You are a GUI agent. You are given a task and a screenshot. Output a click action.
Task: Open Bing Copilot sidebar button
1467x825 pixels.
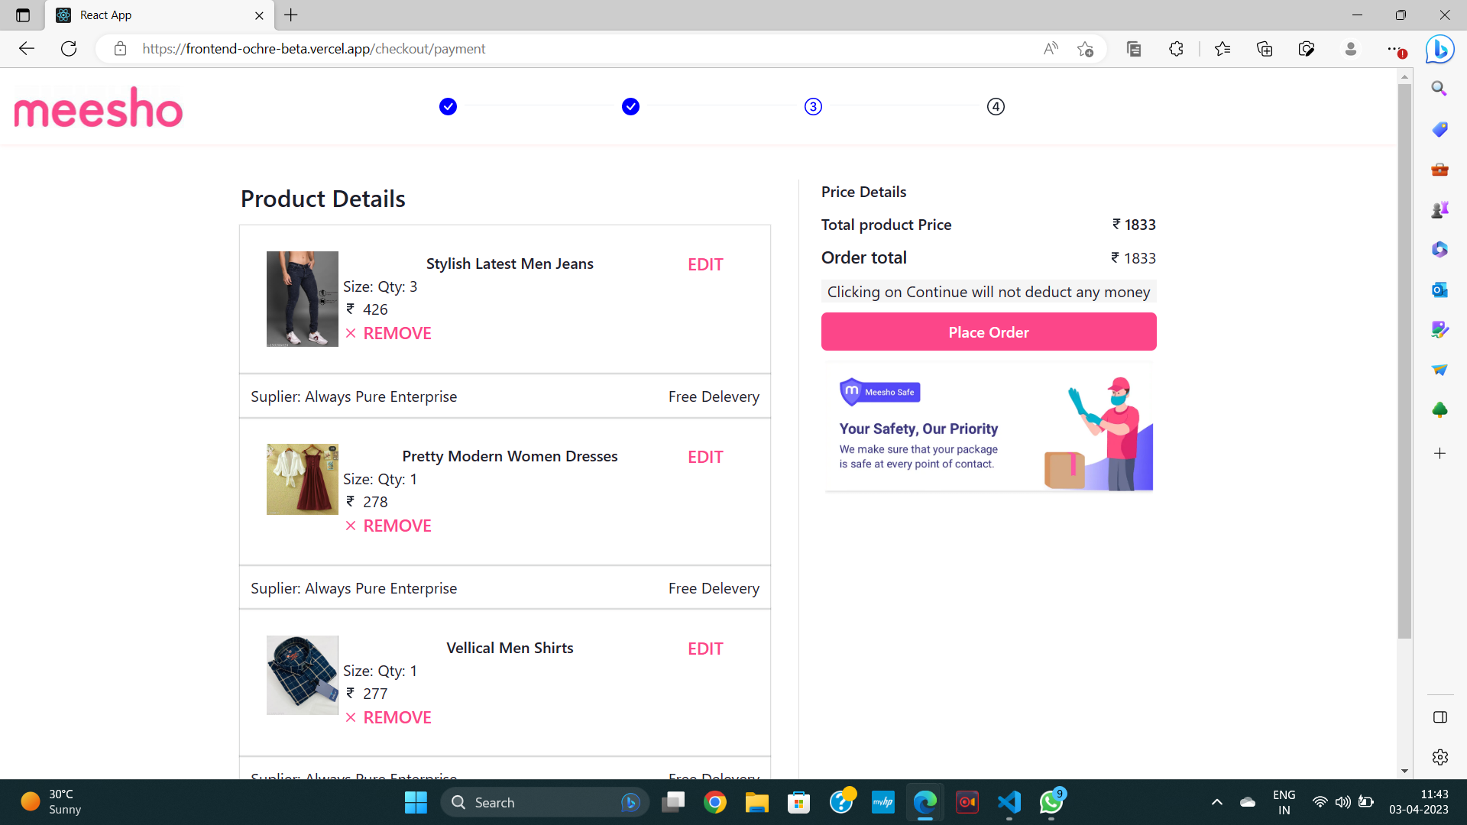coord(1439,49)
